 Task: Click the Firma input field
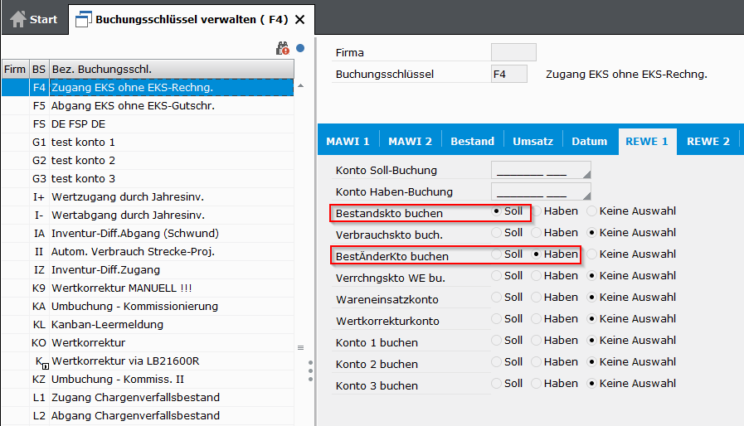click(513, 52)
